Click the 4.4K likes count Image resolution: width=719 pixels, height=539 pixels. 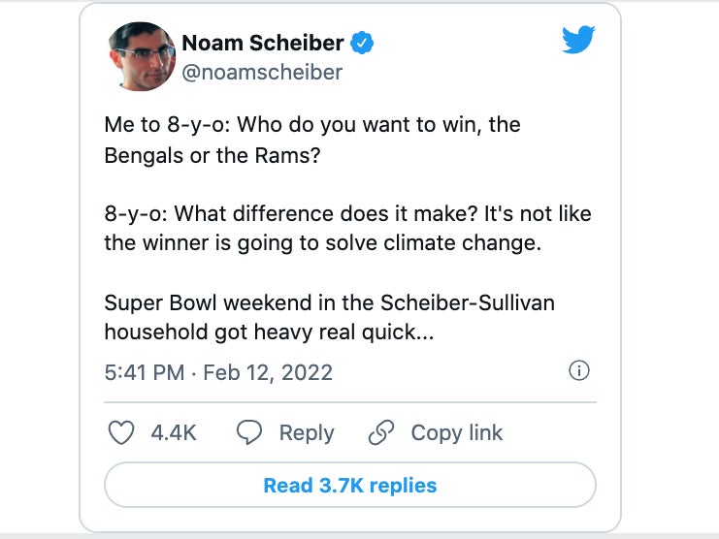174,432
